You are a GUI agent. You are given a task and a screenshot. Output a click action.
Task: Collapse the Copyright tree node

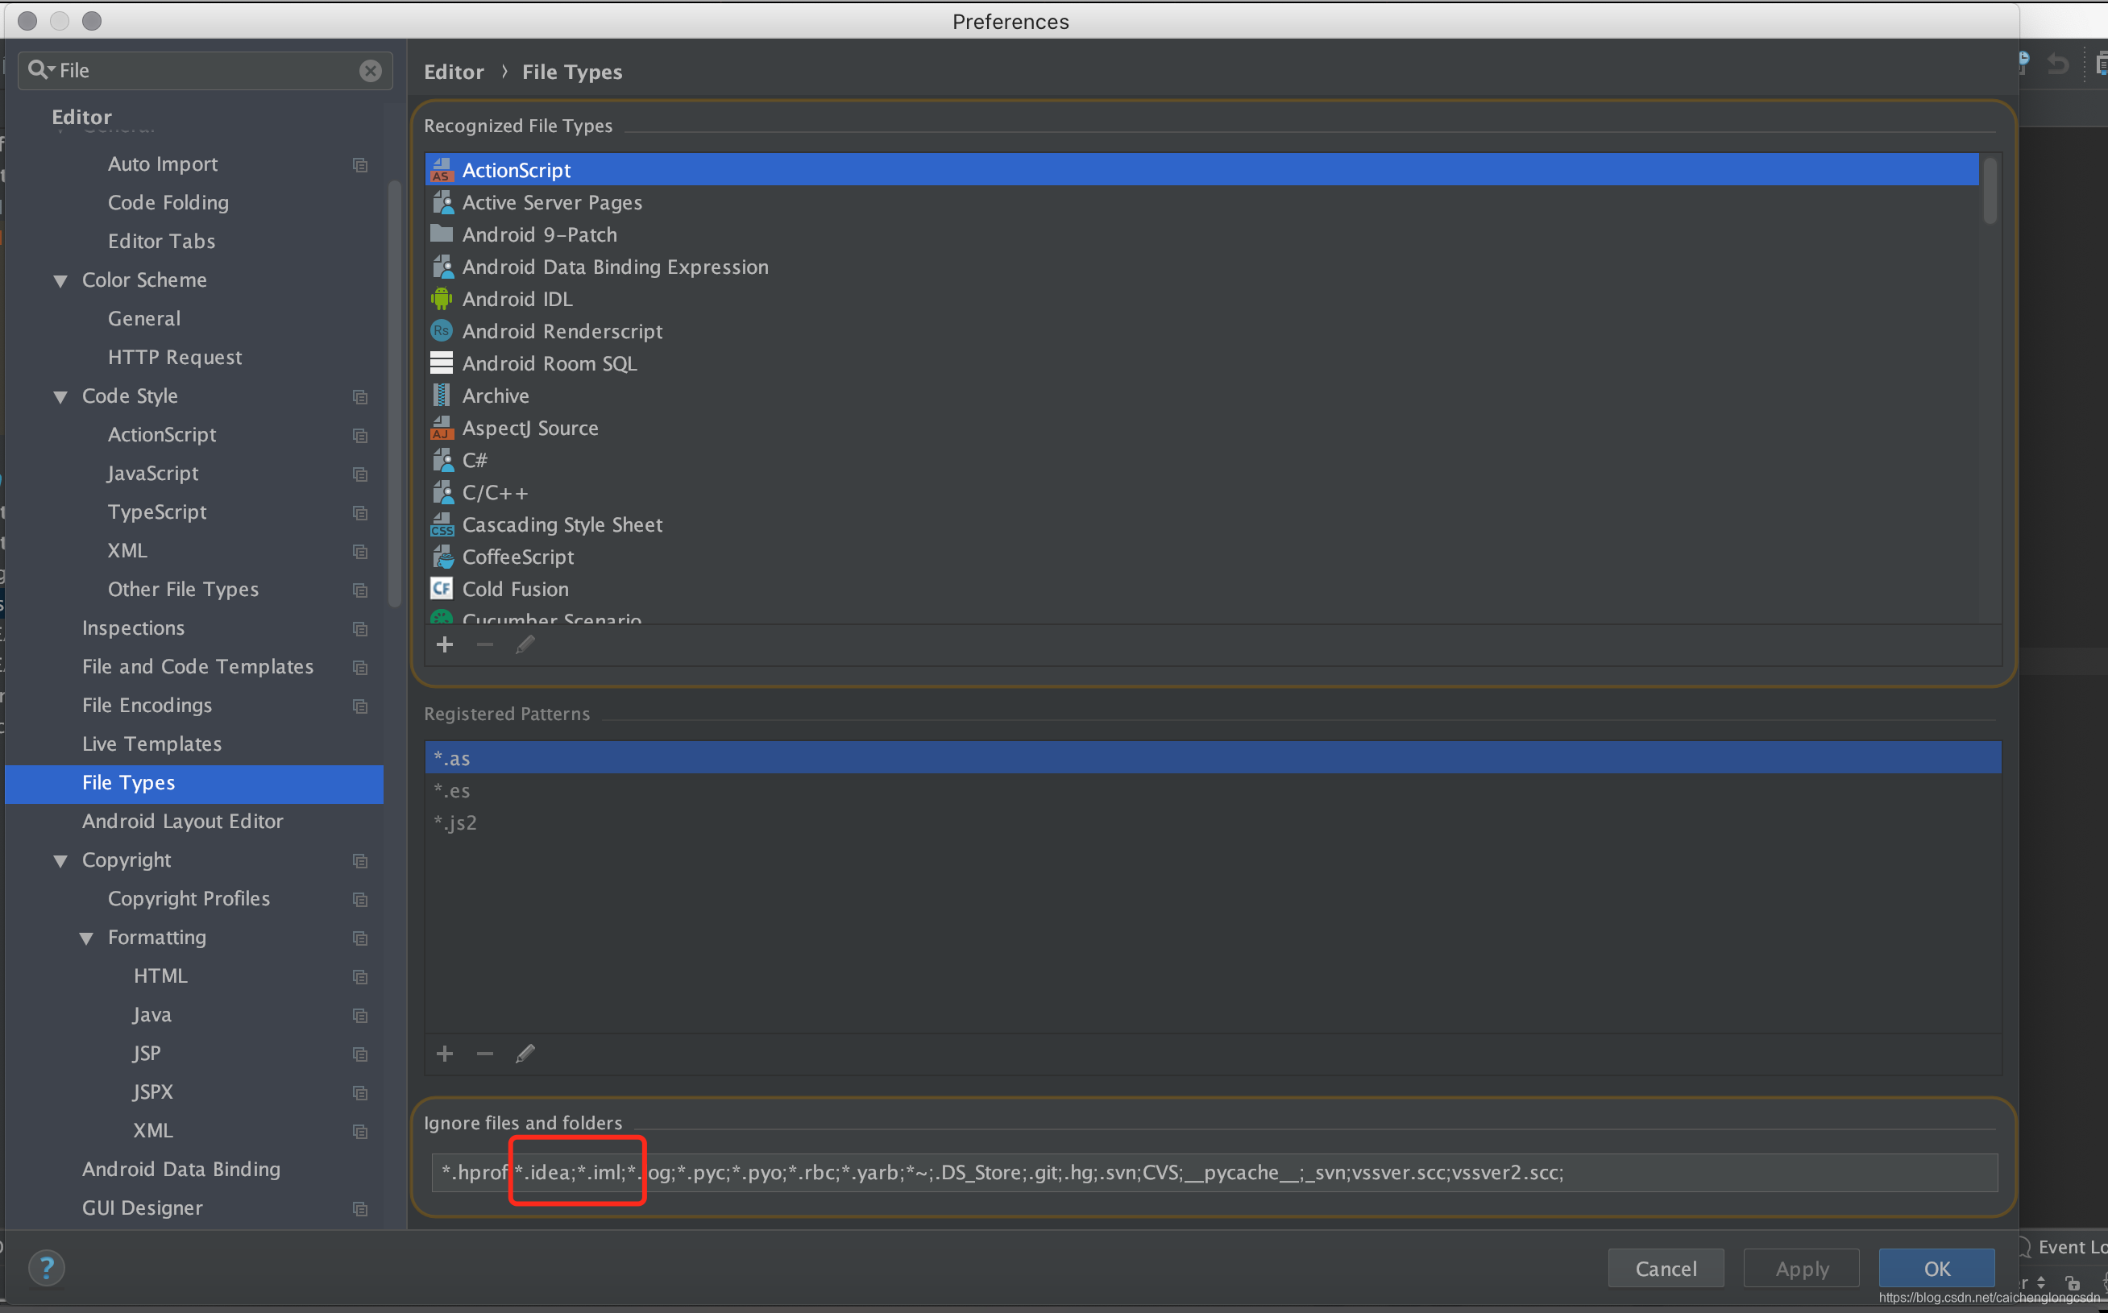tap(60, 860)
